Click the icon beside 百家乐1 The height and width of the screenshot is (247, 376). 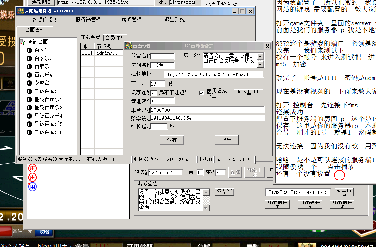click(x=29, y=50)
